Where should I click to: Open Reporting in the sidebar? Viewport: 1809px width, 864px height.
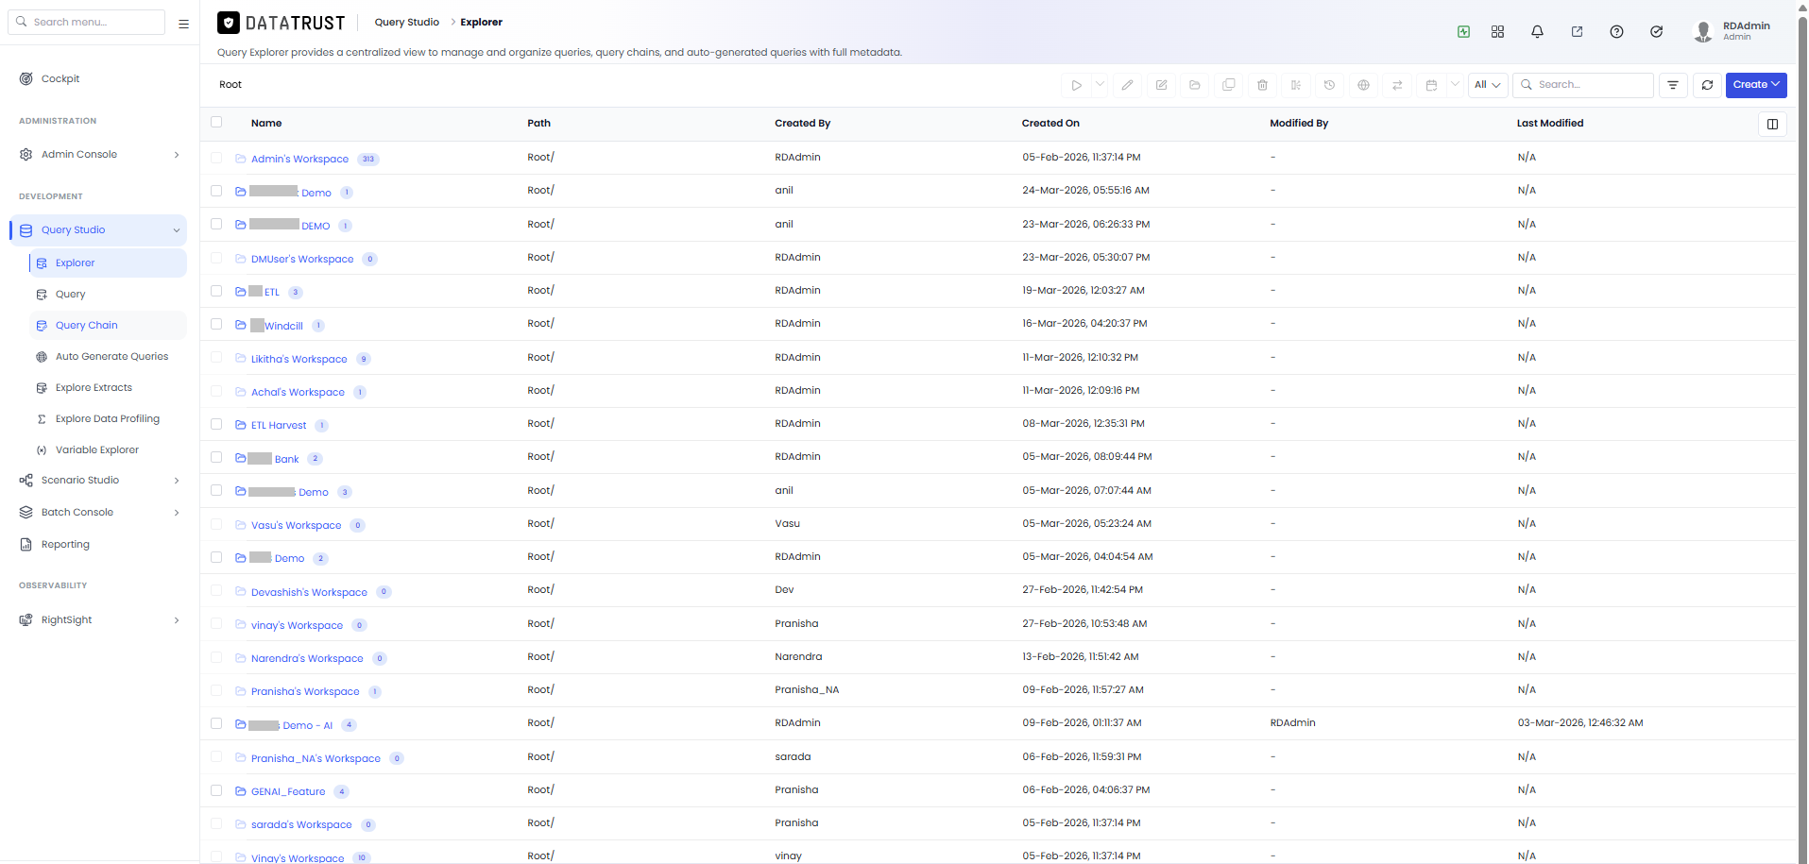click(65, 545)
